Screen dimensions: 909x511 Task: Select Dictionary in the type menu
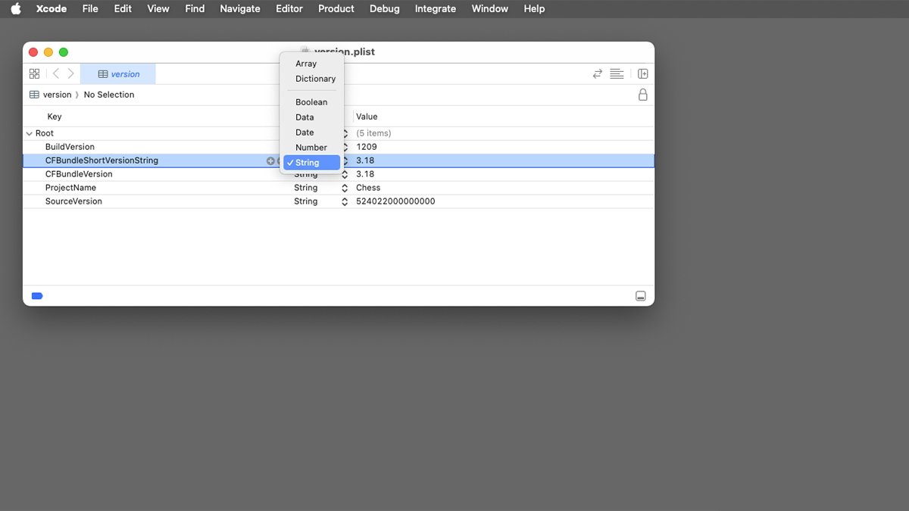coord(315,79)
